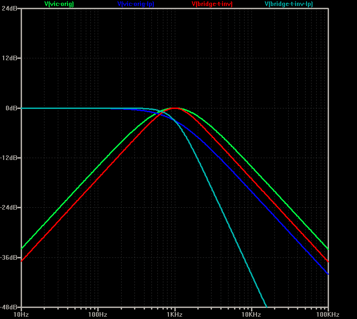This screenshot has height=319, width=357.
Task: Click the -48dB vertical axis label
Action: [9, 307]
